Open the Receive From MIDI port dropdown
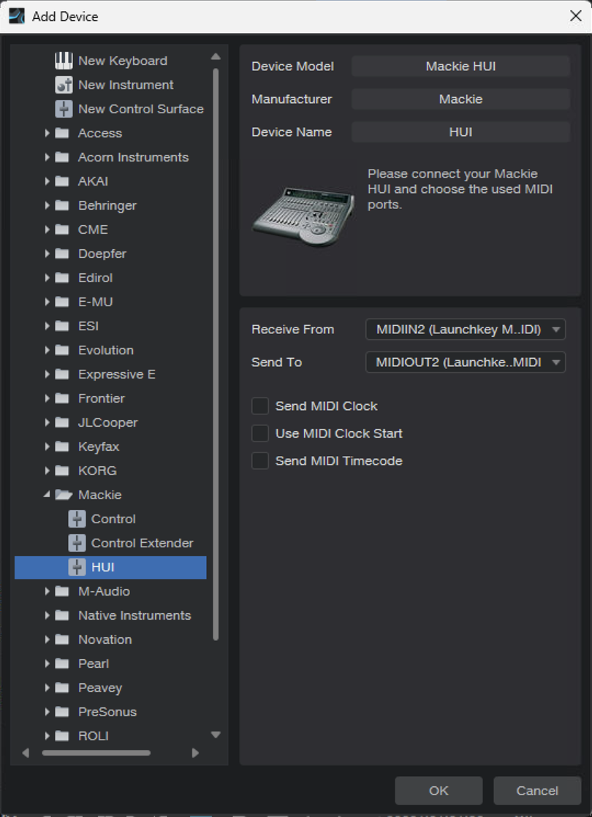 [466, 330]
